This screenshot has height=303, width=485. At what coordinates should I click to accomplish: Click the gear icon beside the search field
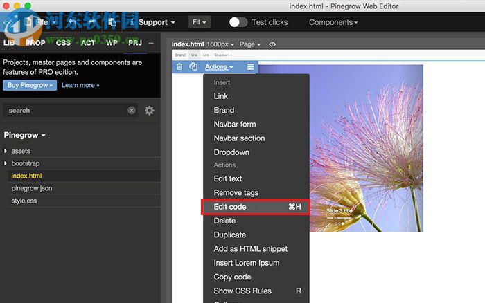click(150, 110)
